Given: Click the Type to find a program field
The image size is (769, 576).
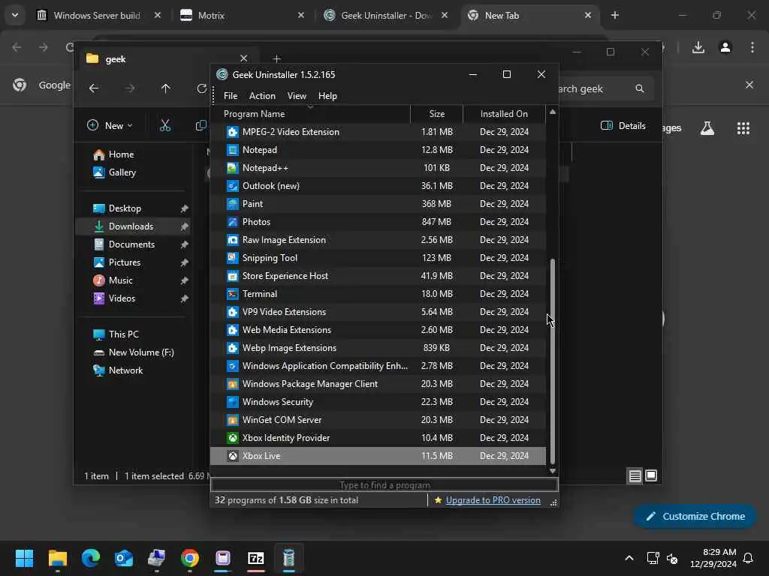Looking at the screenshot, I should pos(384,485).
